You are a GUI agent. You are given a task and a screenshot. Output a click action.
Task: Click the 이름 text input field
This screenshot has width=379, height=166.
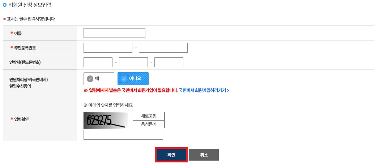coord(114,33)
